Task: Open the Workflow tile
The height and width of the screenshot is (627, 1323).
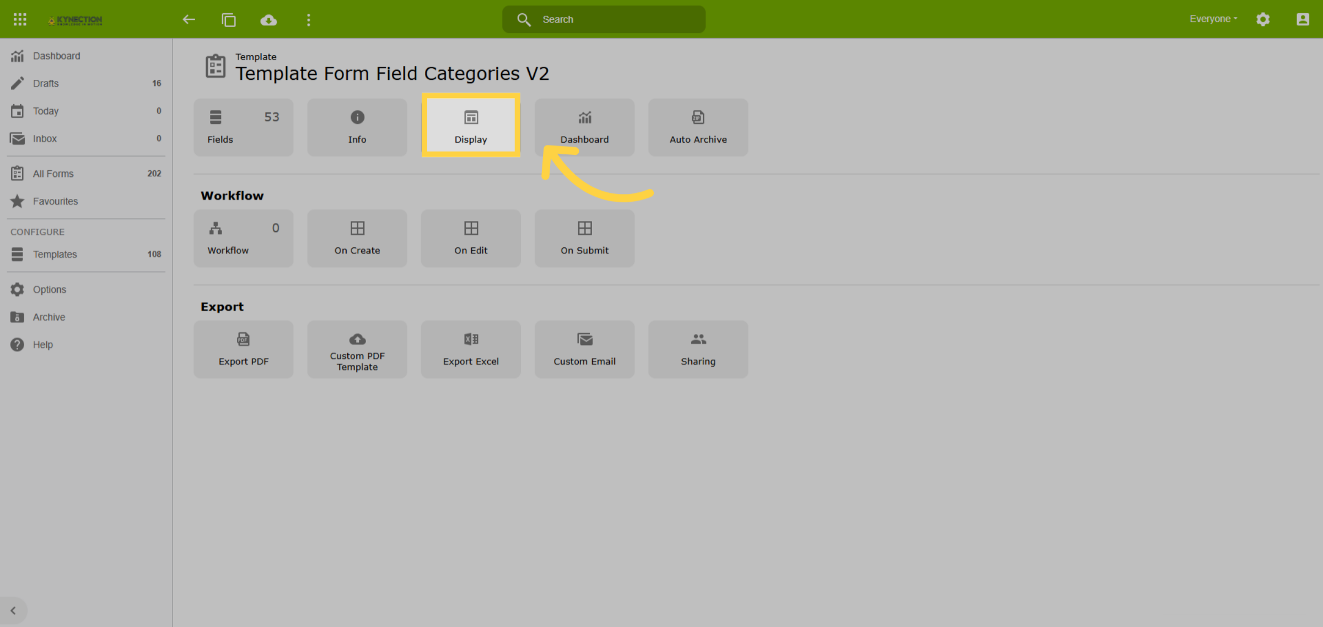Action: (x=243, y=238)
